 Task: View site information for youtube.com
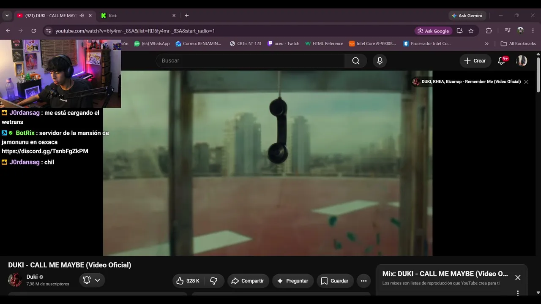coord(48,31)
